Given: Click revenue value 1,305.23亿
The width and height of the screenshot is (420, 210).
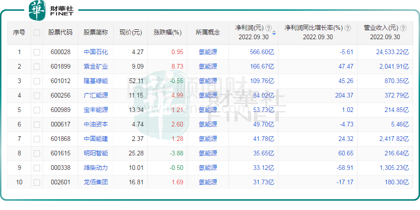Looking at the screenshot, I should point(394,168).
